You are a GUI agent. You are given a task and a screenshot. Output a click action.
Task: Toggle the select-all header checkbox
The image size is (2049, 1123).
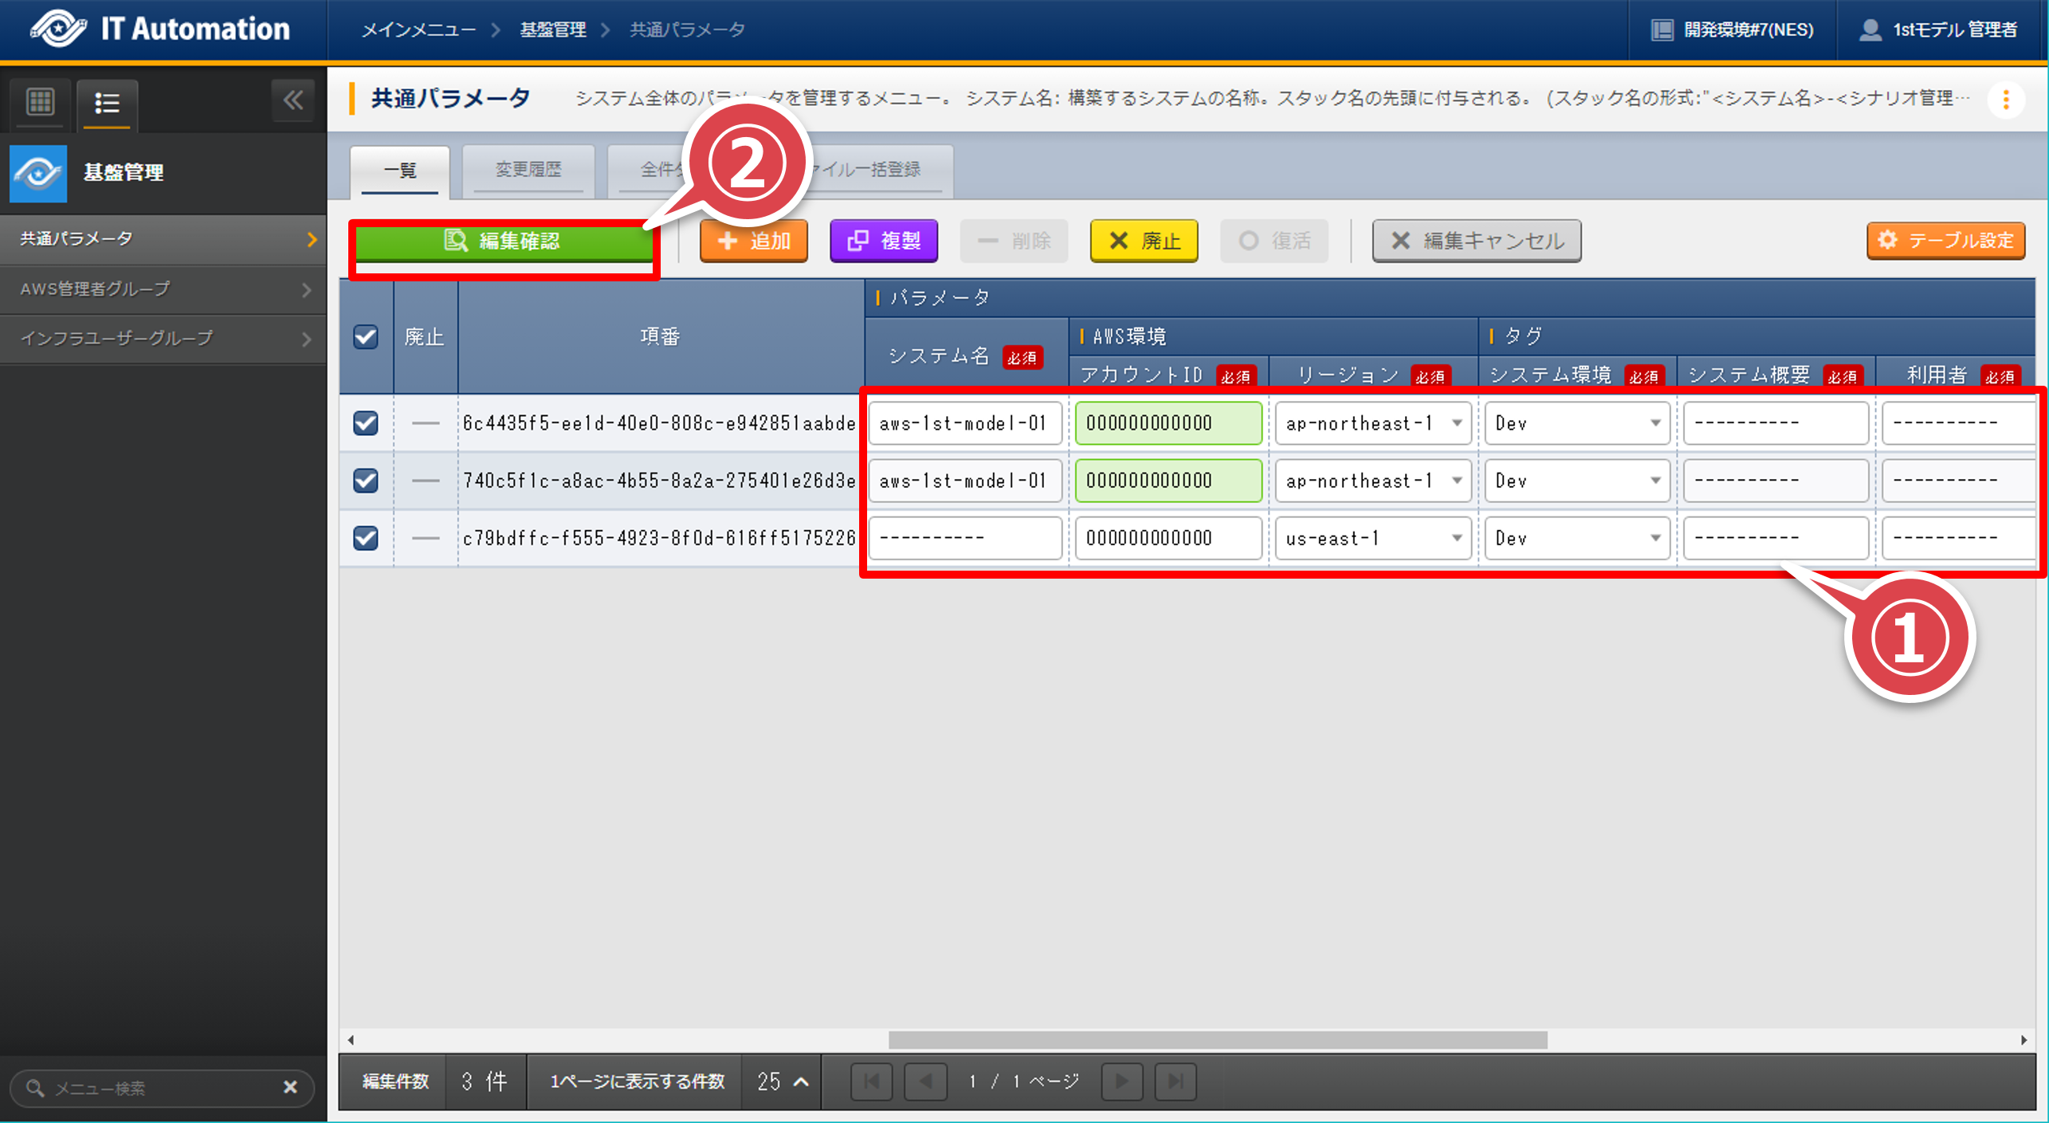(366, 337)
